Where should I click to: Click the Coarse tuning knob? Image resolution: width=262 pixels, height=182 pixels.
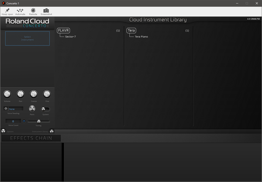pos(34,94)
